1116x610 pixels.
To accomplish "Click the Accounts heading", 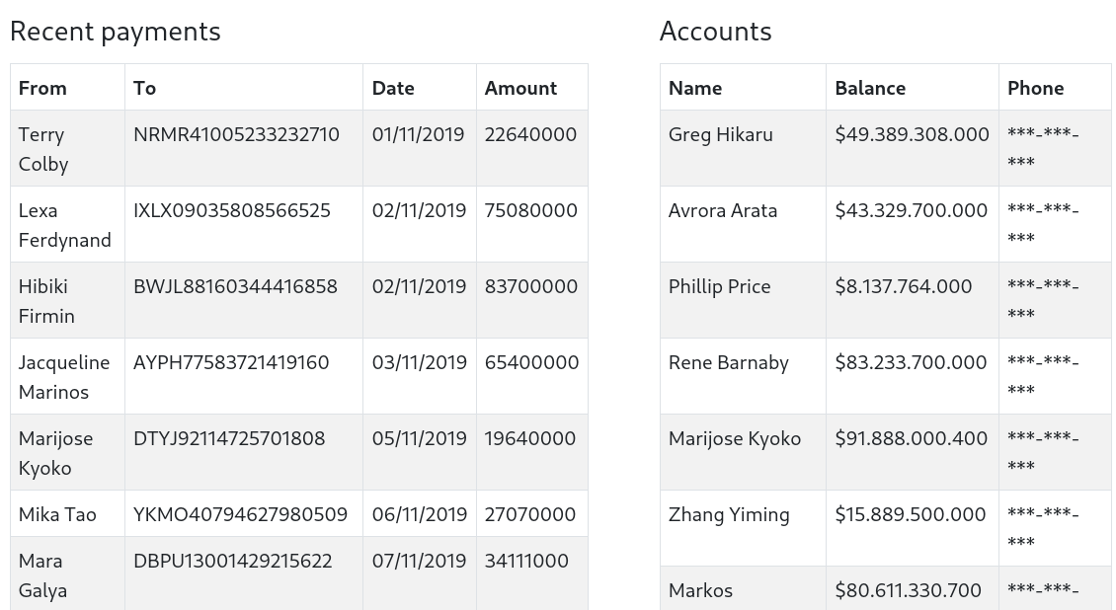I will (x=715, y=32).
